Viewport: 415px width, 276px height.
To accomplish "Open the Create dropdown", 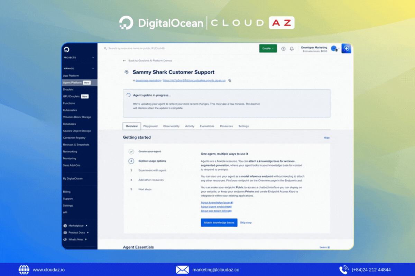I will coord(268,48).
